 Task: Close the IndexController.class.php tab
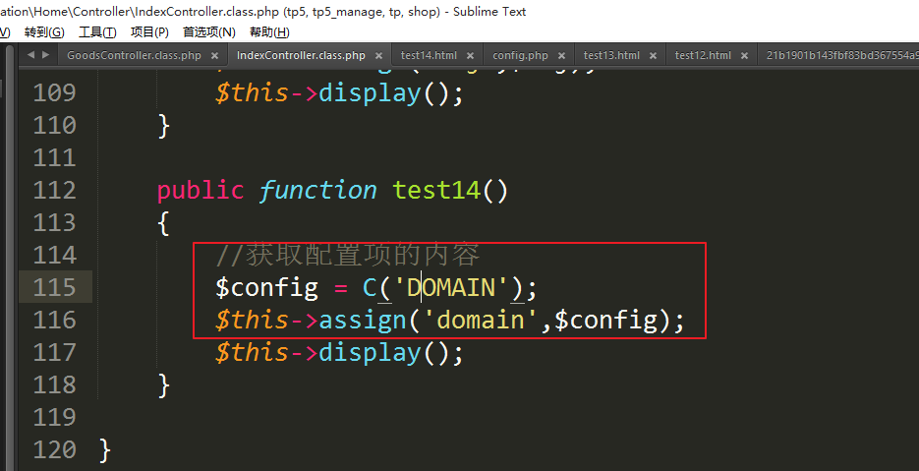tap(380, 56)
